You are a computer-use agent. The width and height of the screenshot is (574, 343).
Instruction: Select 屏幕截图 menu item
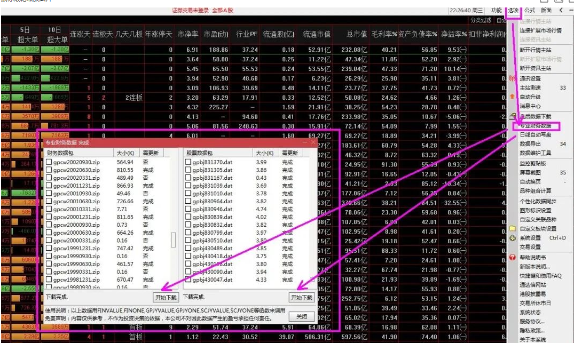[530, 173]
